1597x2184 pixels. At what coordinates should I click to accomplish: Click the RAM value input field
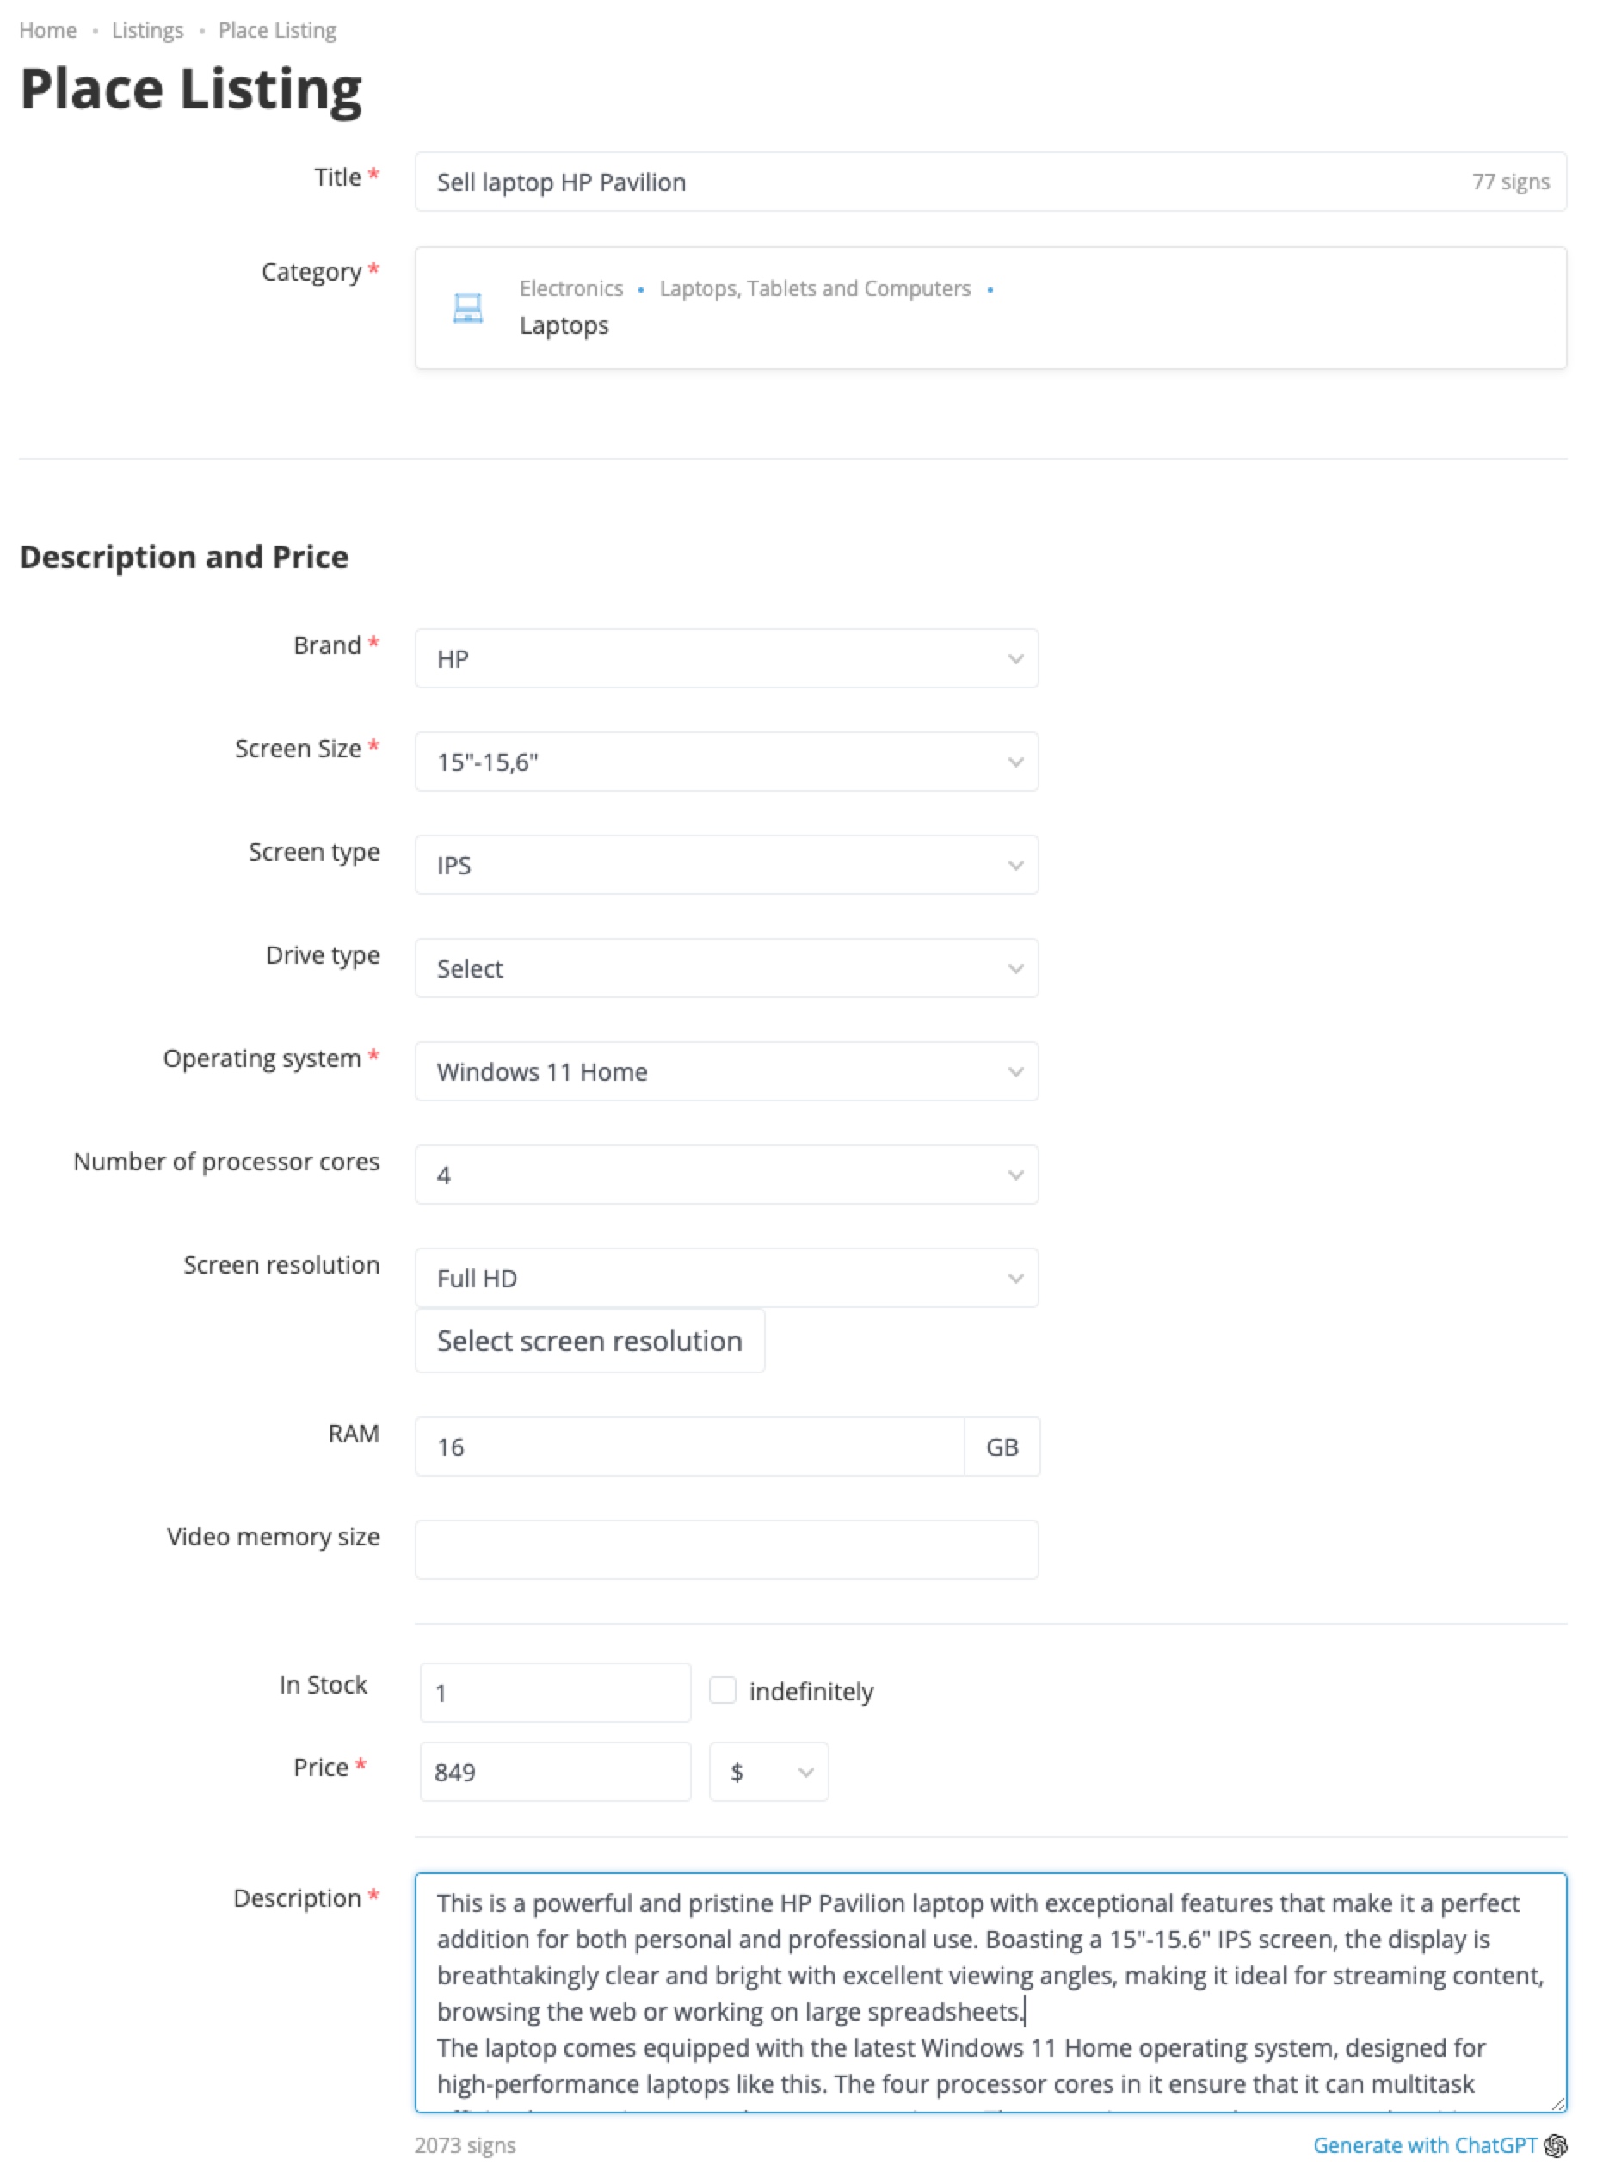pyautogui.click(x=689, y=1447)
